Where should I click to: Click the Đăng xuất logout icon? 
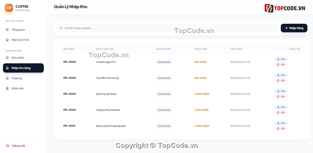point(8,146)
